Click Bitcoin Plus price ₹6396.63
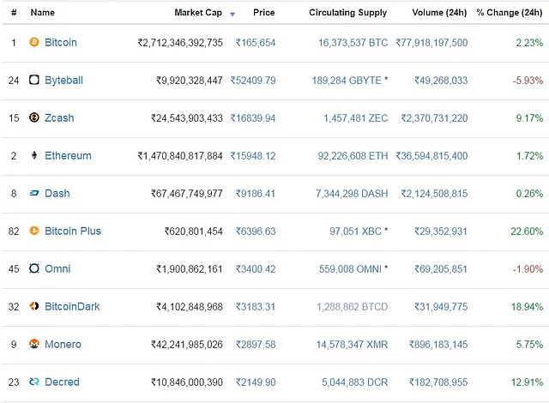The width and height of the screenshot is (549, 403). click(256, 232)
